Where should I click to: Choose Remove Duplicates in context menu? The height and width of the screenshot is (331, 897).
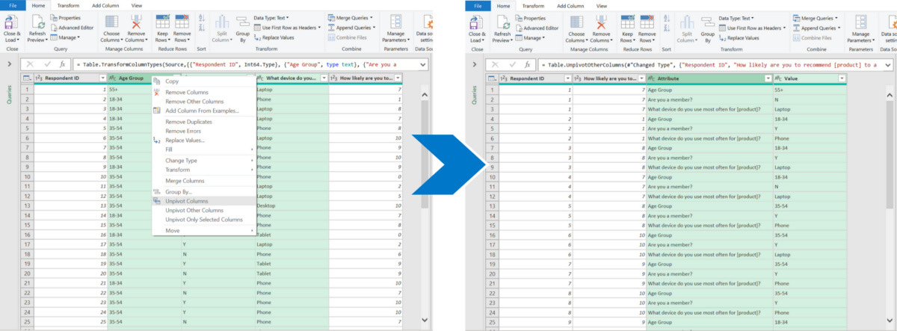click(x=203, y=121)
